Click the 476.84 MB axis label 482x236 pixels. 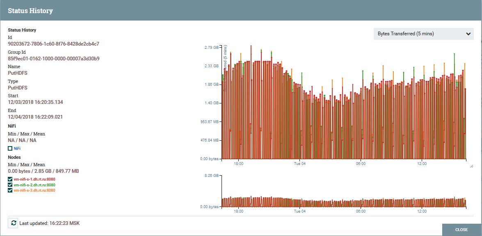[209, 140]
